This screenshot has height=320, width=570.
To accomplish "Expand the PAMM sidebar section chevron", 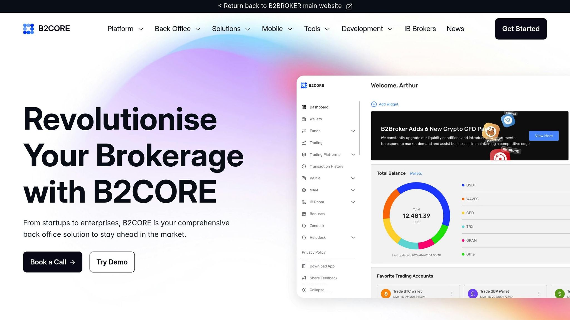I will 353,178.
